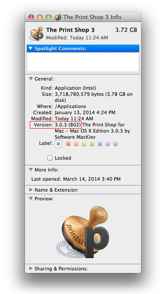Screen dimensions: 166x294
Task: Close the Info window with red button
Action: (x=31, y=17)
